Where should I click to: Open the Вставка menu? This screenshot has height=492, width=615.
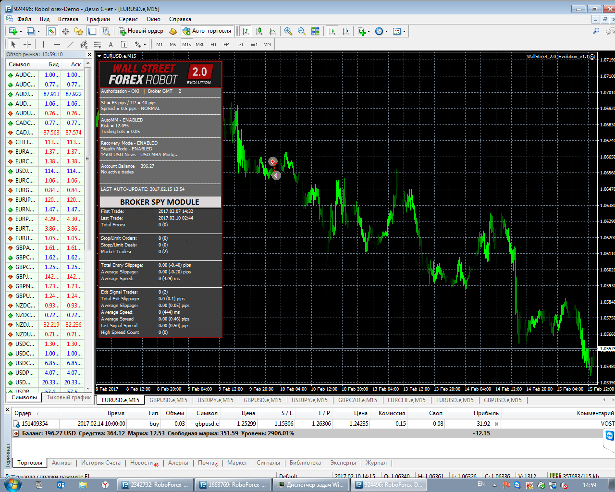pos(68,19)
